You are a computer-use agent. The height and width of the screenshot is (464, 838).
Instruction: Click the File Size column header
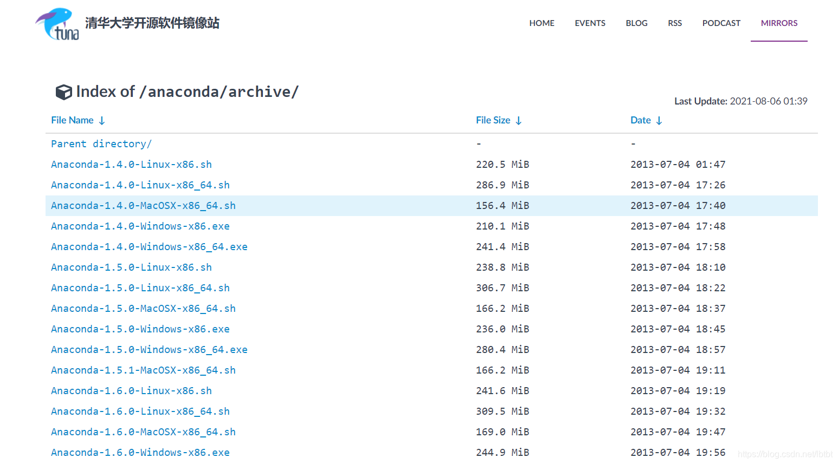pos(493,120)
